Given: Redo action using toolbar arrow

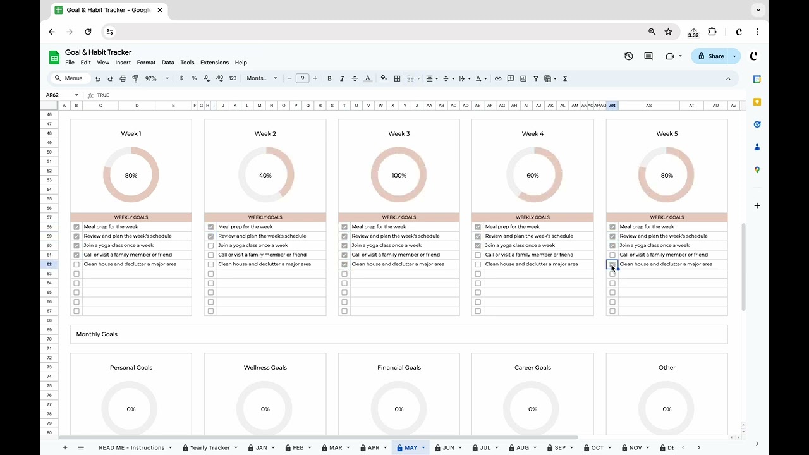Looking at the screenshot, I should tap(110, 78).
